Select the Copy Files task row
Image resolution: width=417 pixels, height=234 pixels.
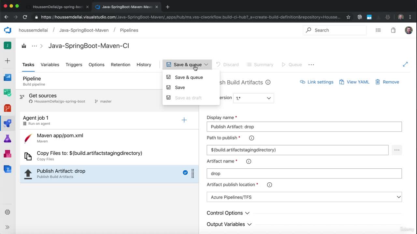pos(109,156)
